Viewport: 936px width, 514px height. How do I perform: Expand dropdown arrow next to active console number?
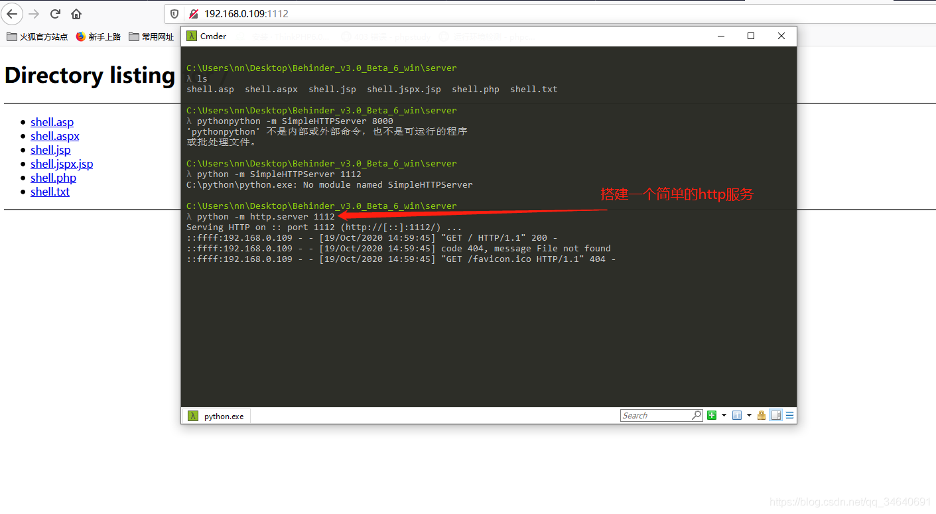pos(749,416)
